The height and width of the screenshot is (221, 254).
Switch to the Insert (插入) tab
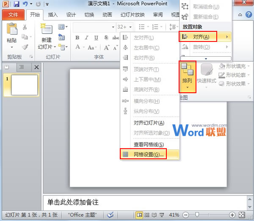coord(53,15)
